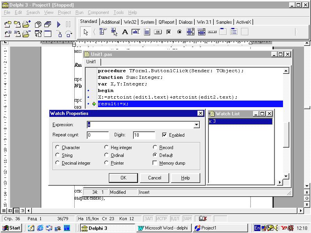
Task: Open the Run menu
Action: (79, 12)
